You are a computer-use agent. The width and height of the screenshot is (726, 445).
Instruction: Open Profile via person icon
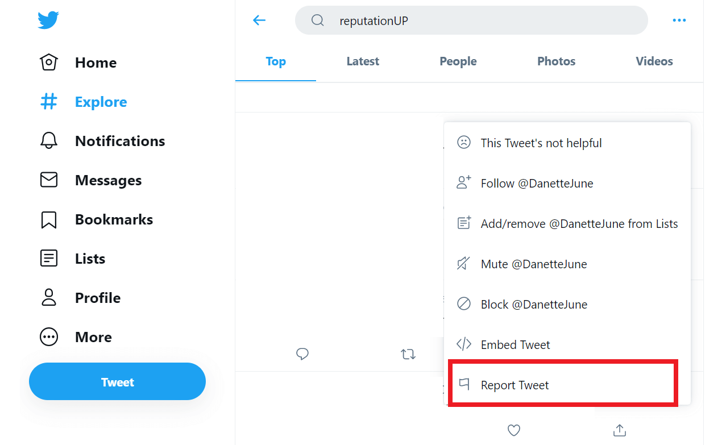point(48,297)
